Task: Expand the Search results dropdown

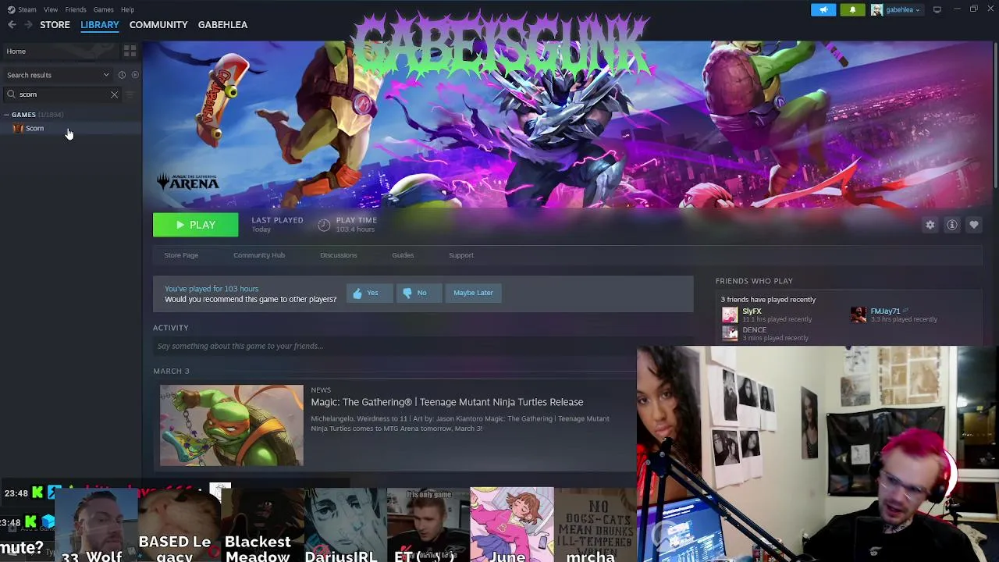Action: (59, 75)
